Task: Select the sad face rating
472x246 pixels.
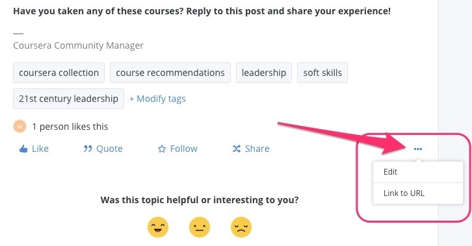Action: (x=241, y=227)
